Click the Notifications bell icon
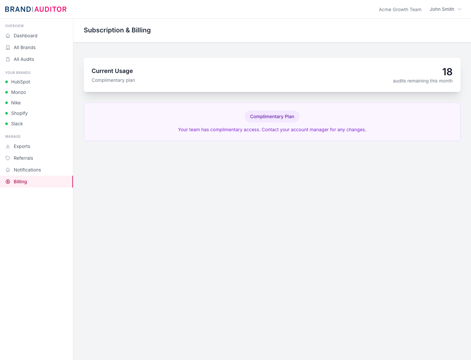The image size is (471, 360). tap(8, 170)
